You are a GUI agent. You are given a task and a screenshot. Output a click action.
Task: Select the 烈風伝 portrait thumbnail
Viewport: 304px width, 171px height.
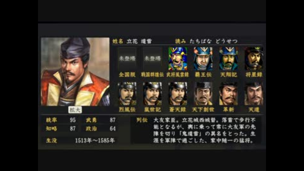click(127, 94)
